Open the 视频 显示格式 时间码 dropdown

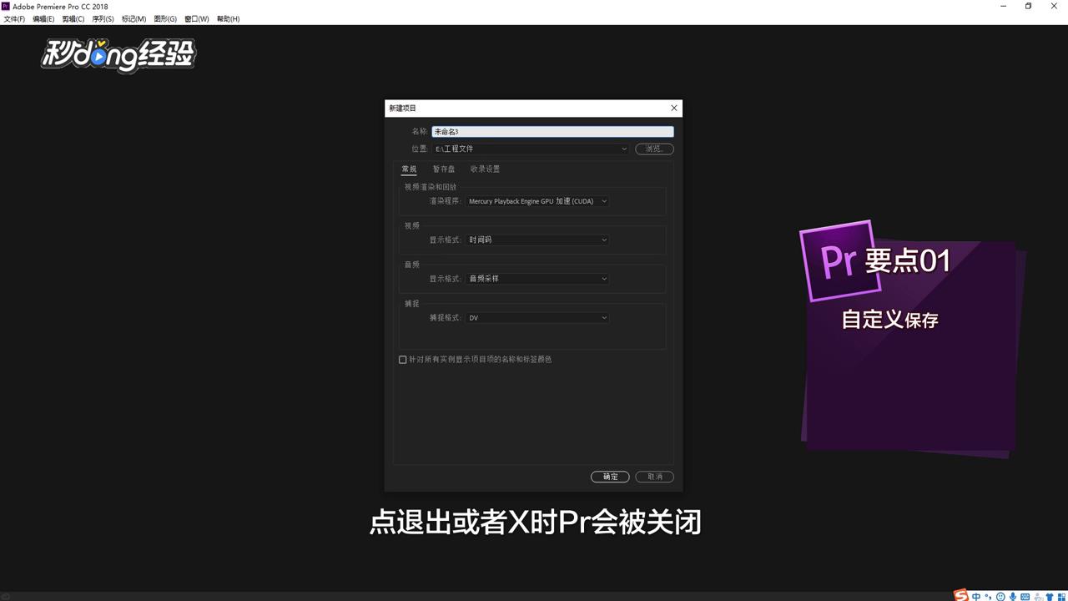click(537, 240)
